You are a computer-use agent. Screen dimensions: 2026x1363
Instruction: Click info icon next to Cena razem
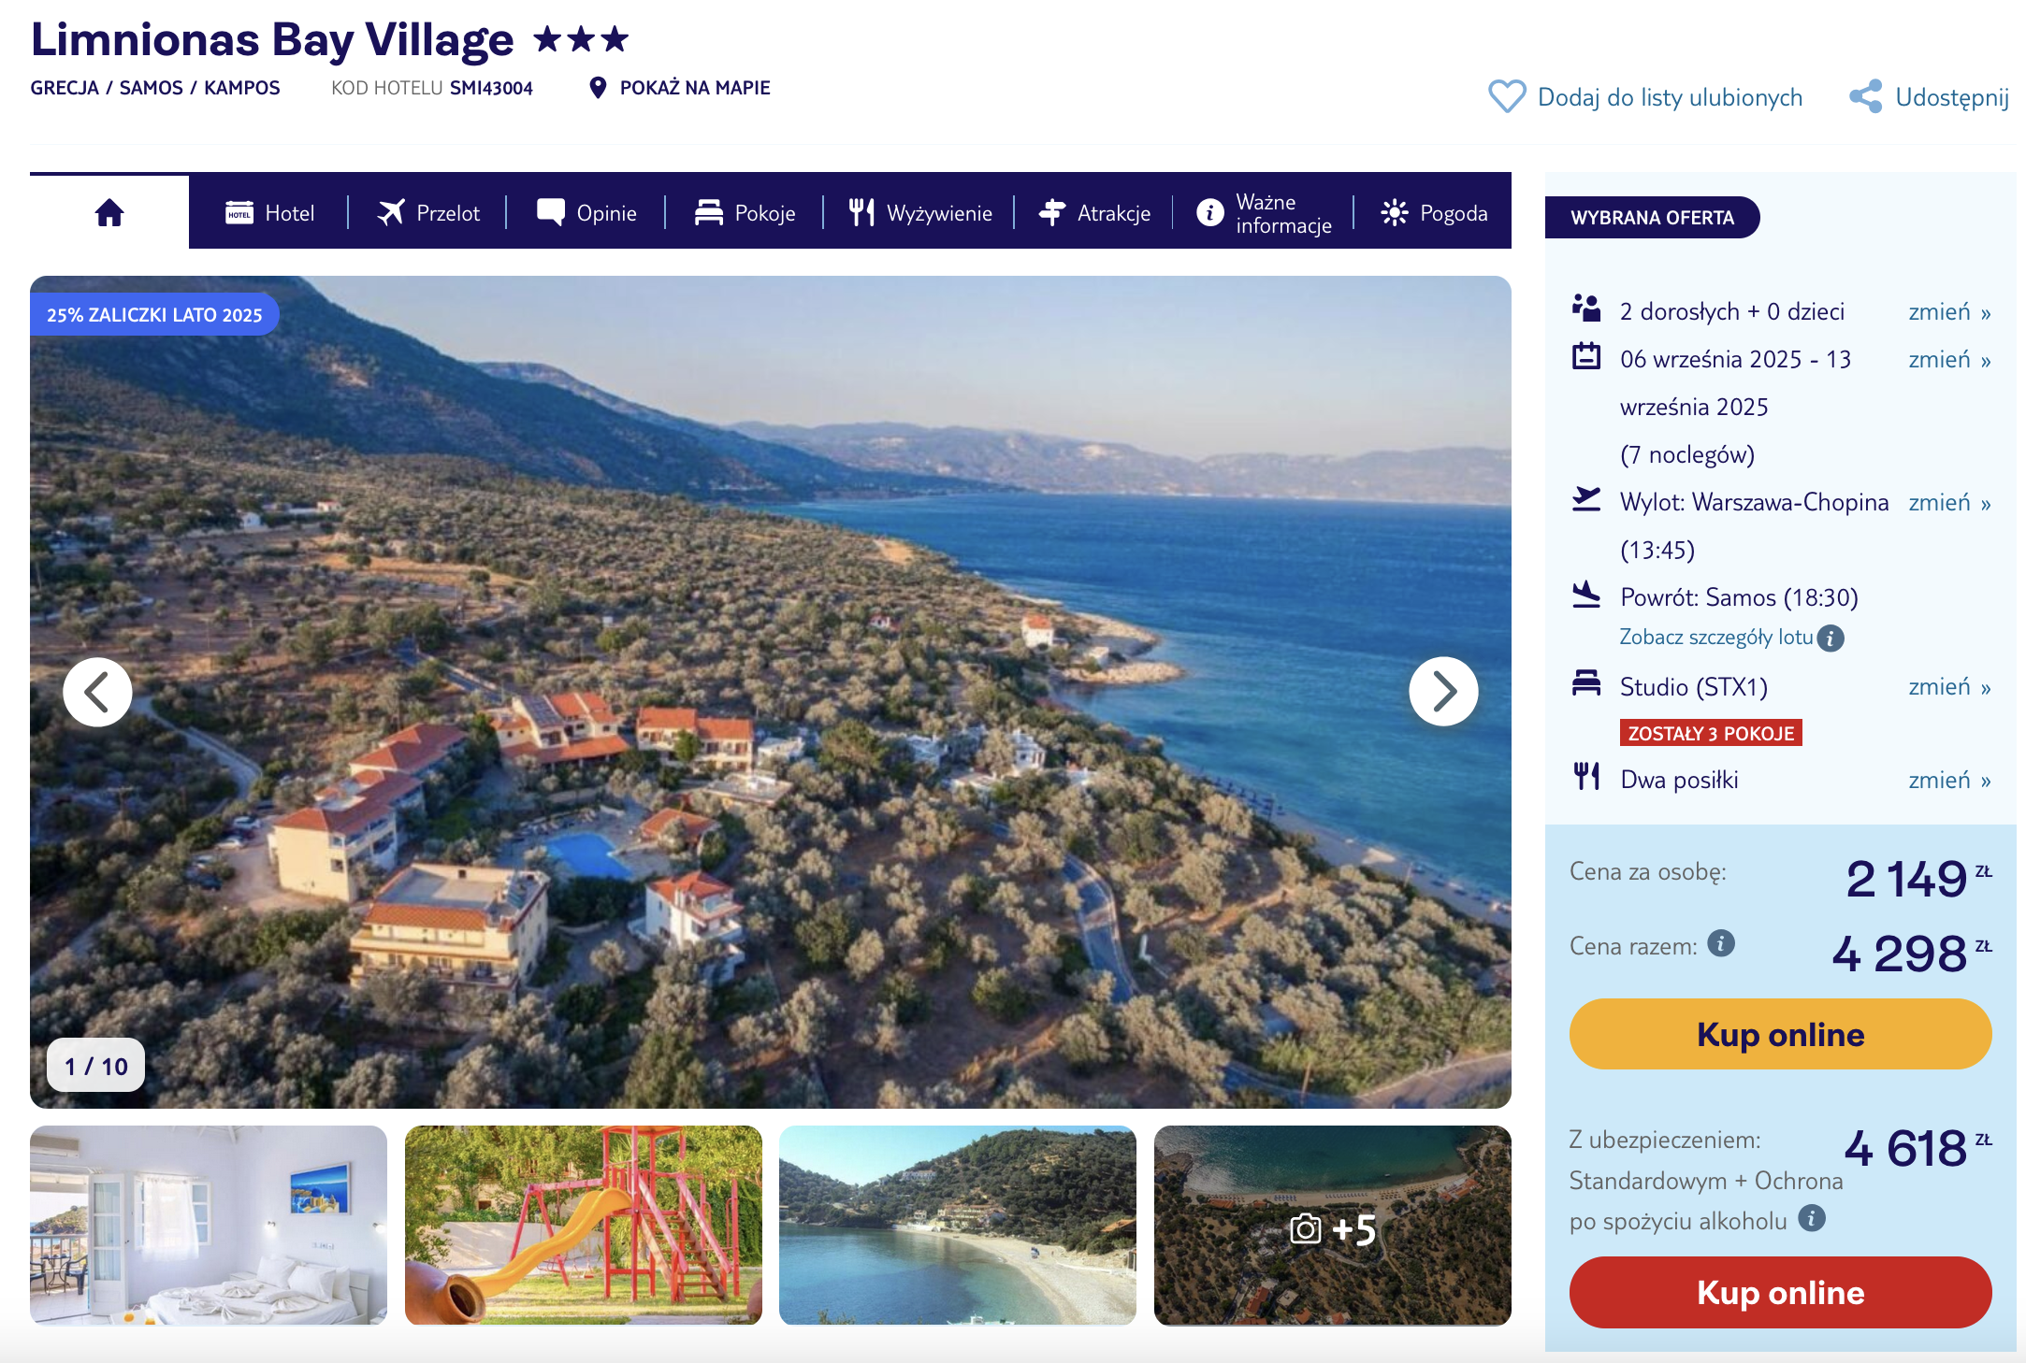(1721, 943)
